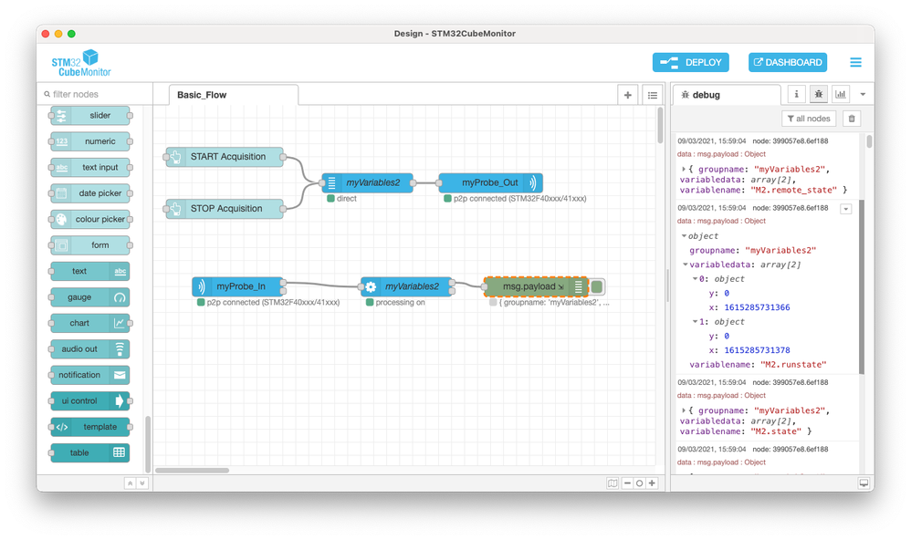Select the upper myVariables2 variables node

367,182
